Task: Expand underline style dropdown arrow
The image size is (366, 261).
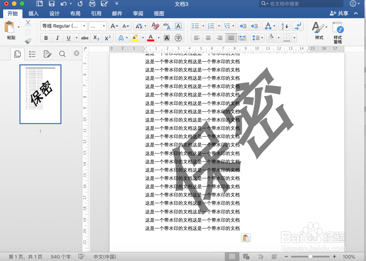Action: pos(76,38)
